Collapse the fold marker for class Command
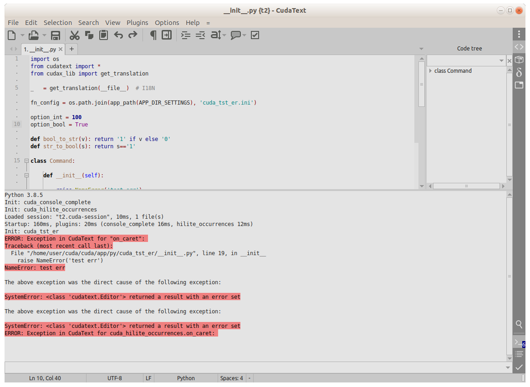Viewport: 530px width, 387px height. (26, 161)
